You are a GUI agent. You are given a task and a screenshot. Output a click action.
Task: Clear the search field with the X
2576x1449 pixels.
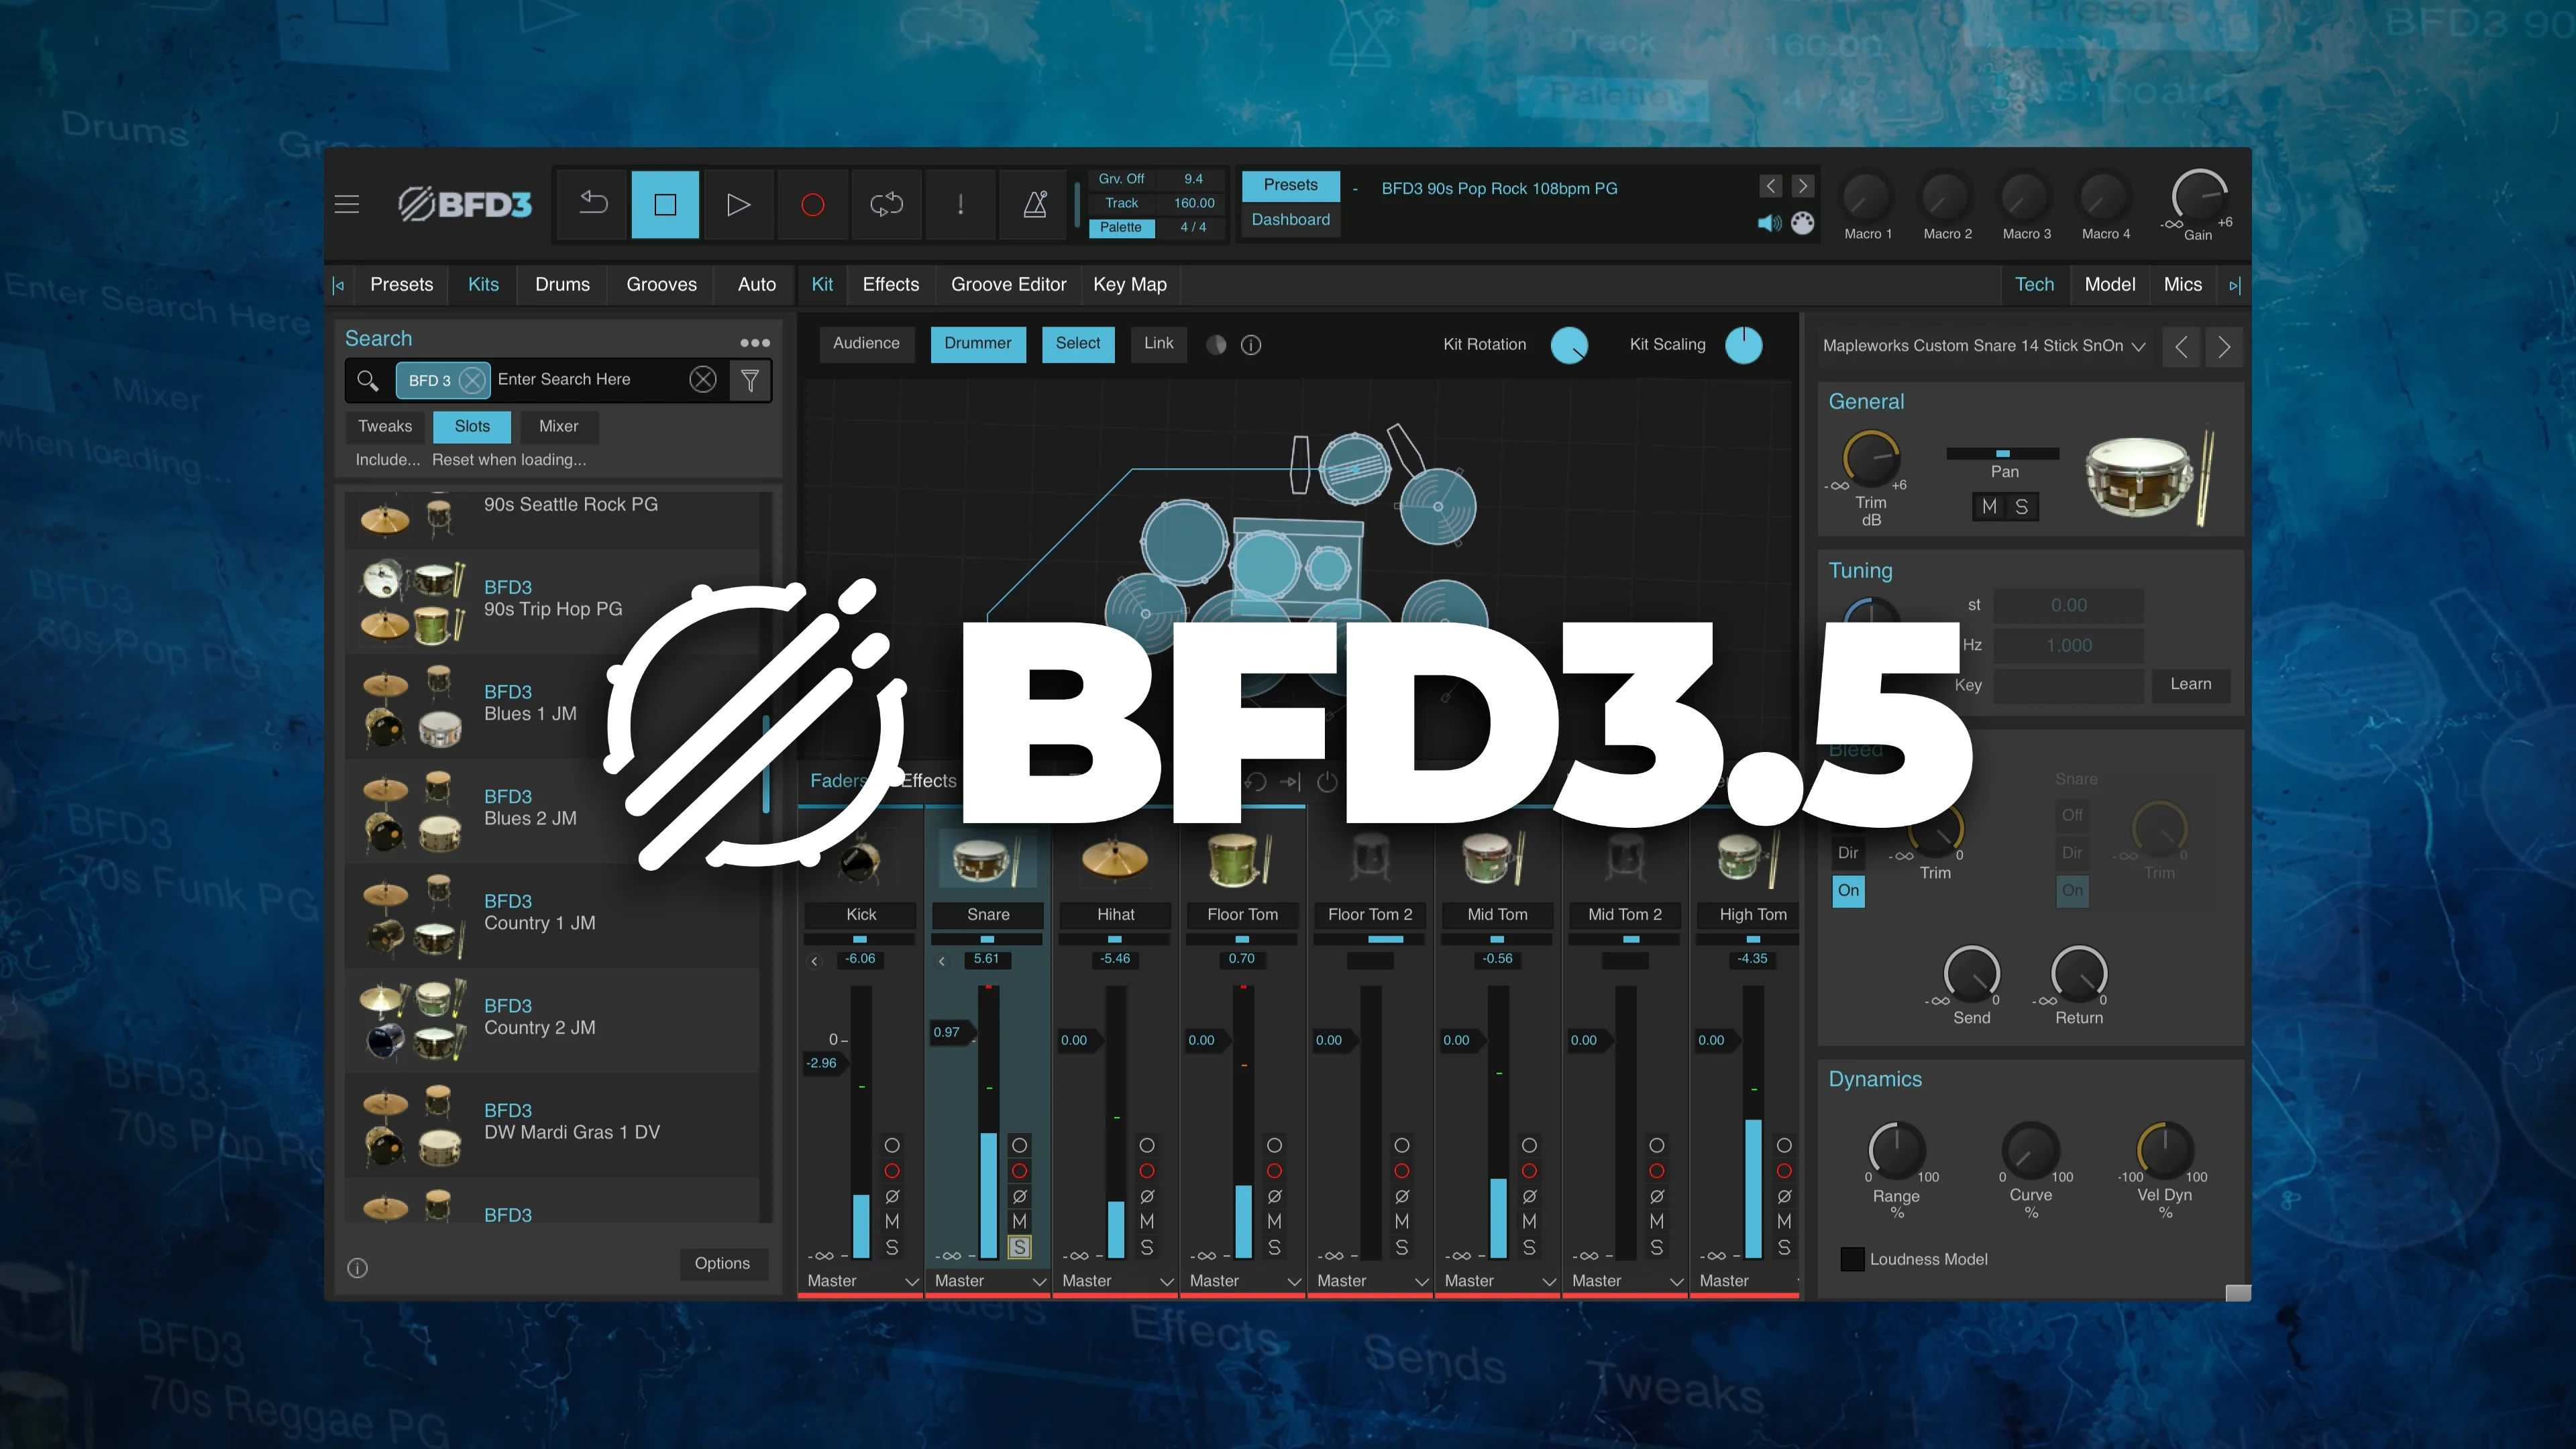coord(703,380)
